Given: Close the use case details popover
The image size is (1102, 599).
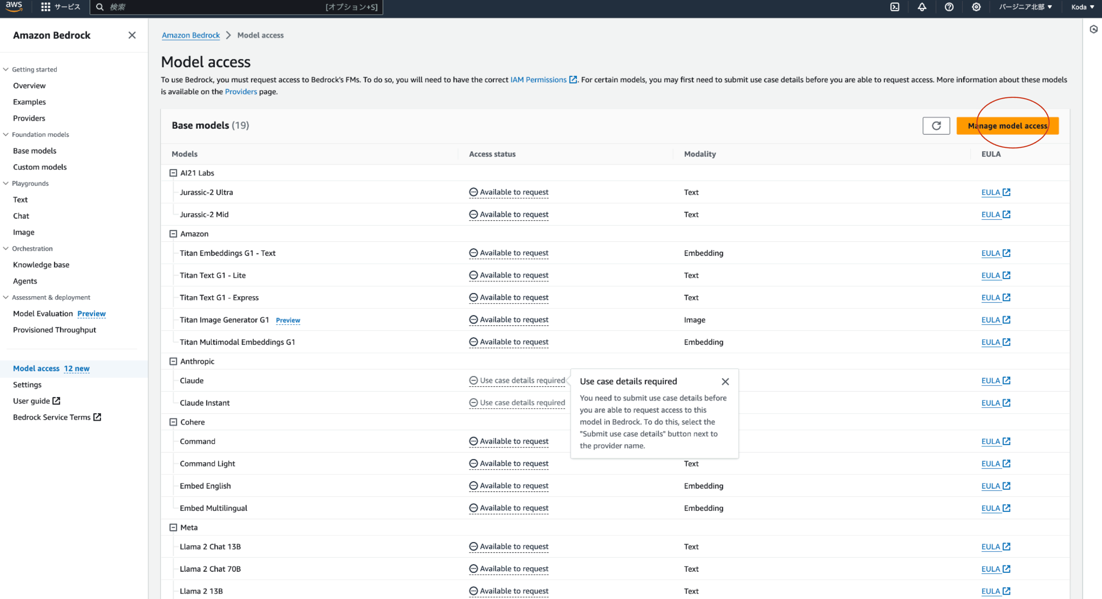Looking at the screenshot, I should click(x=725, y=382).
